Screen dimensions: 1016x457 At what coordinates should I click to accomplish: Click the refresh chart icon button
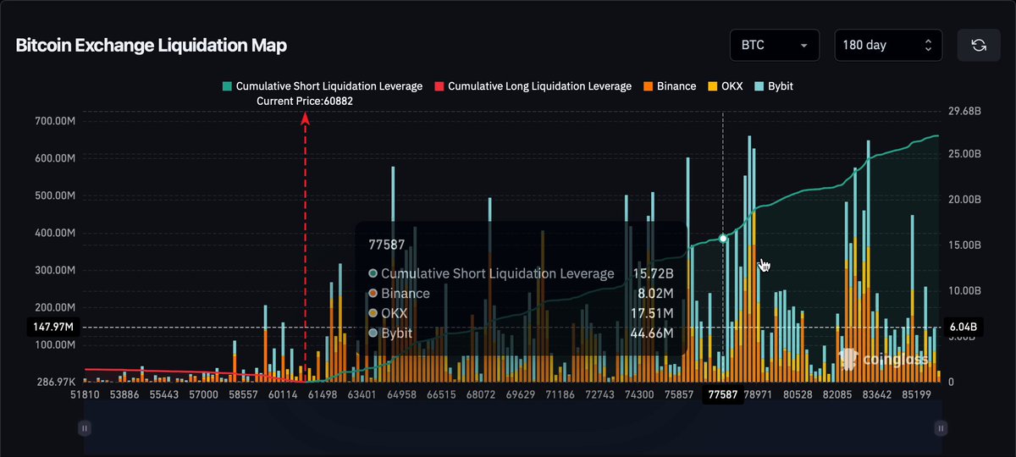click(x=979, y=45)
